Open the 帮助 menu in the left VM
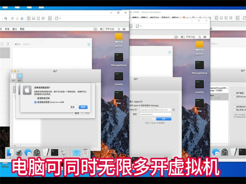This screenshot has height=184, width=246. 22,29
